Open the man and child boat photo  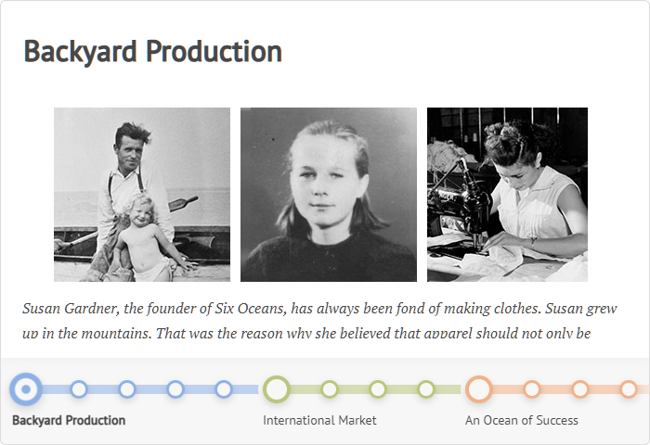pyautogui.click(x=142, y=195)
